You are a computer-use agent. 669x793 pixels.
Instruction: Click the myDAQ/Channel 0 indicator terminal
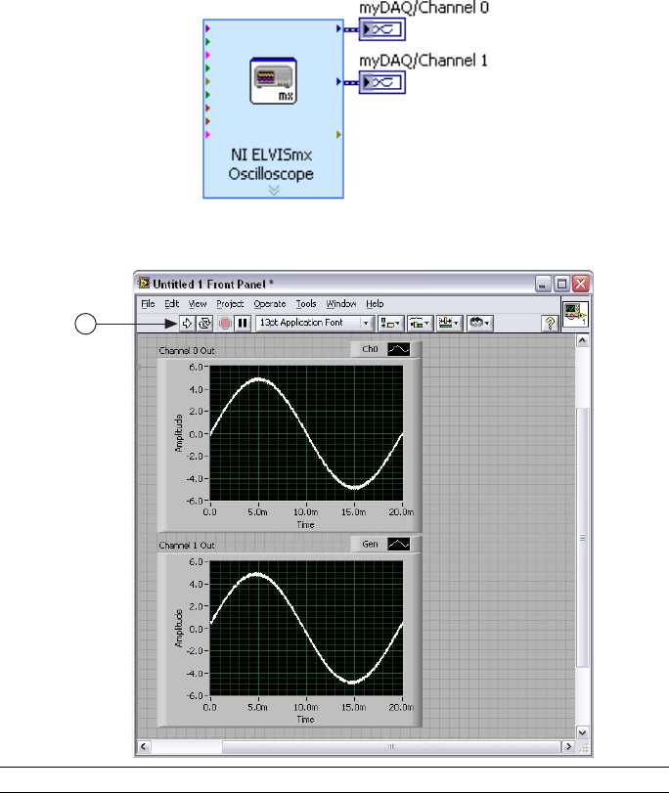pyautogui.click(x=382, y=29)
